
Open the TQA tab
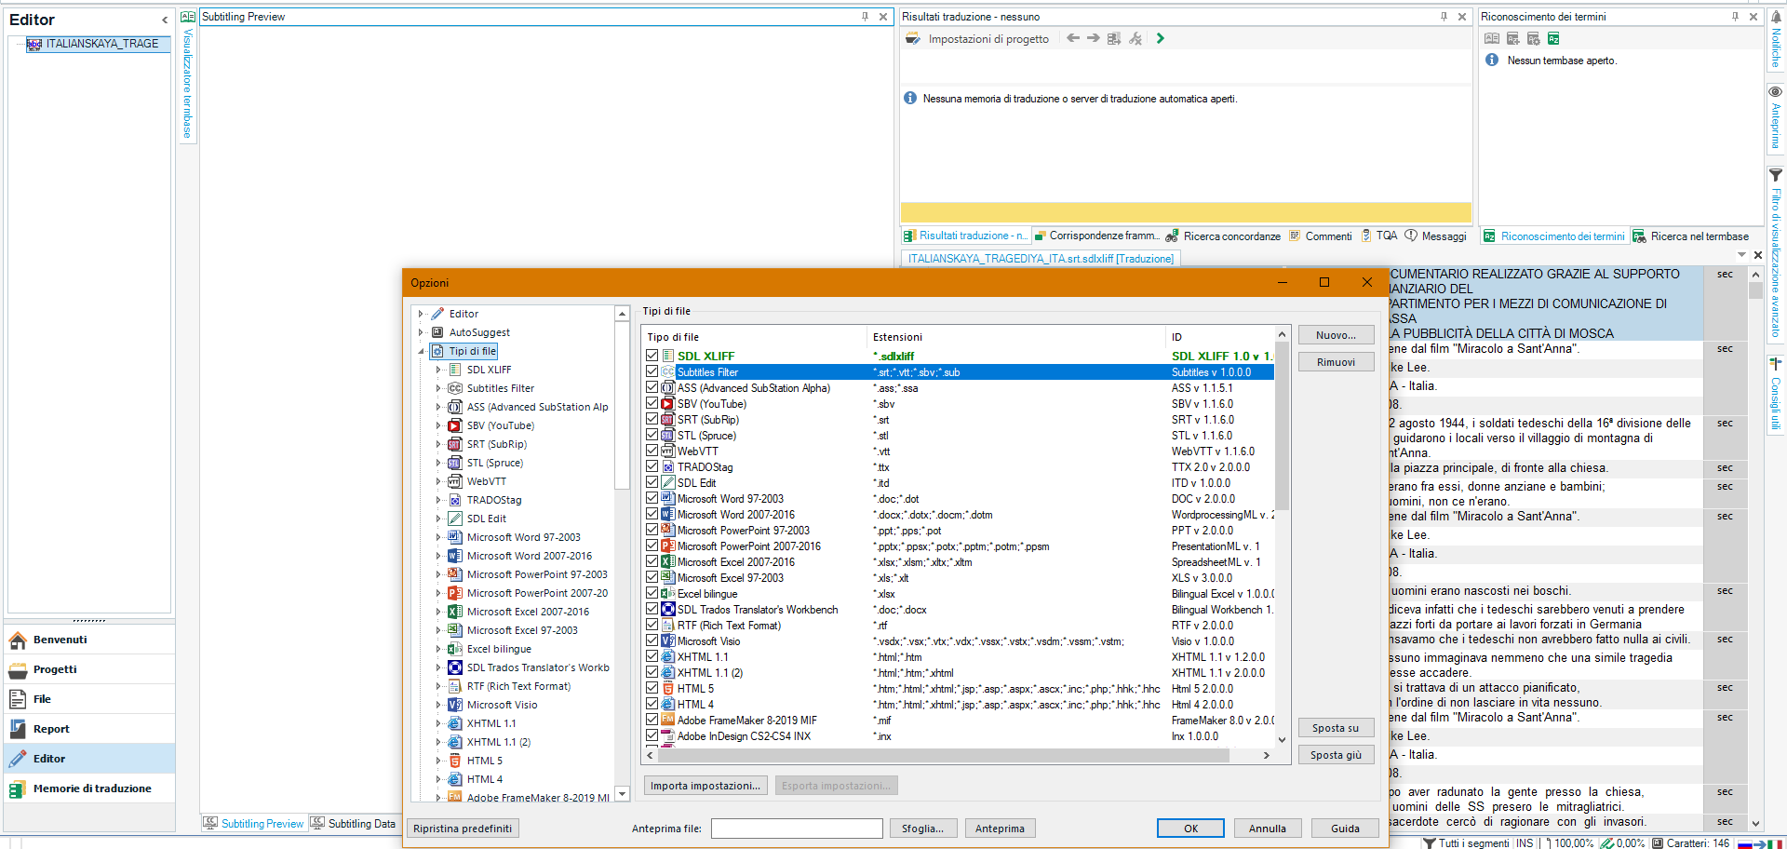1379,236
